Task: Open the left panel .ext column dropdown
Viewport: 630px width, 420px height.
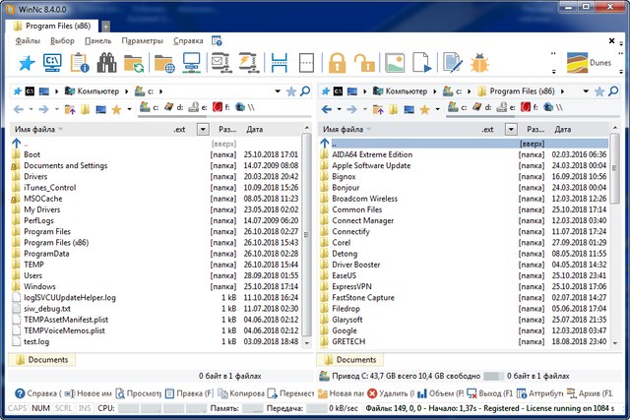Action: 203,129
